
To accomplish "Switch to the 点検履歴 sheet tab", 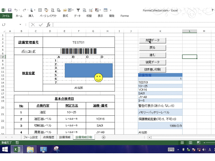I will point(48,137).
